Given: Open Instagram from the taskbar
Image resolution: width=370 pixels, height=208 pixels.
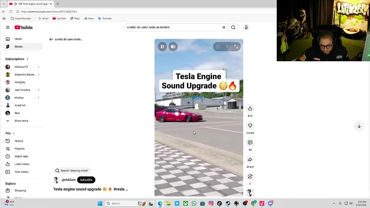Looking at the screenshot, I should click(x=211, y=203).
